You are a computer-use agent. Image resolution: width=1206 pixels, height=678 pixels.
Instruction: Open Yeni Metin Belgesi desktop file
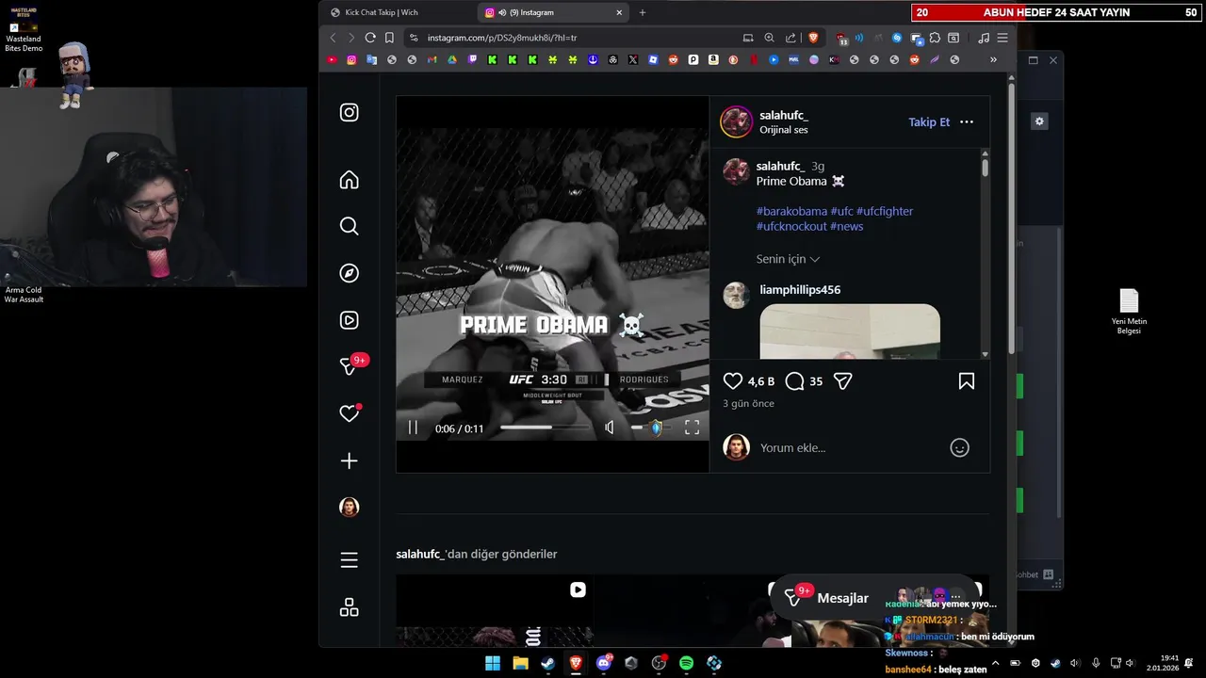coord(1129,312)
